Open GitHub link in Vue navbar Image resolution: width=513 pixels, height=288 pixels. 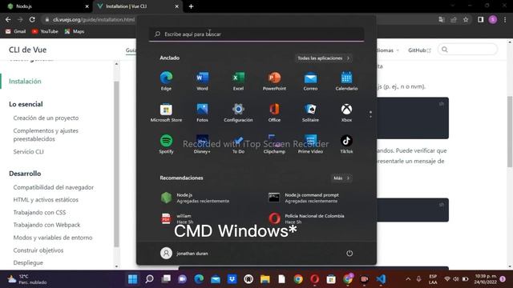coord(419,50)
